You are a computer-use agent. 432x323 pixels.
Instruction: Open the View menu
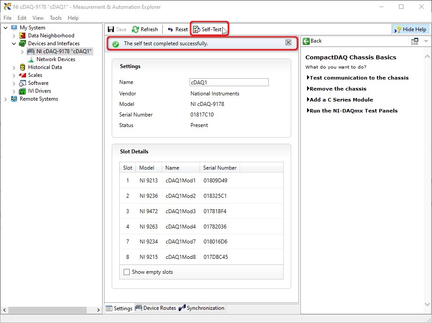point(38,18)
